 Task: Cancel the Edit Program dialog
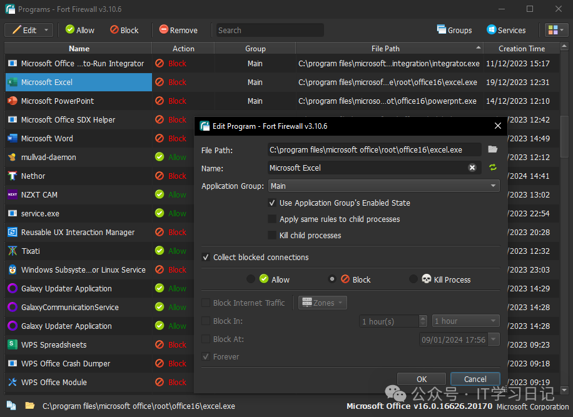475,379
